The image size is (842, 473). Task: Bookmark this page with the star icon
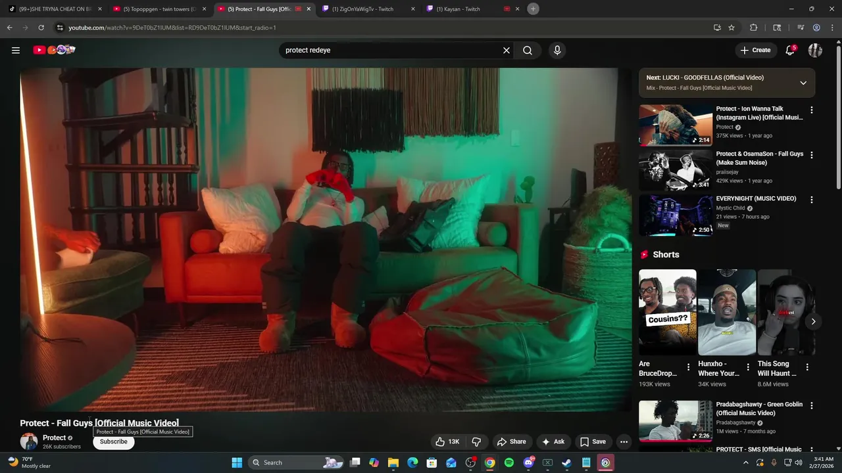point(731,28)
